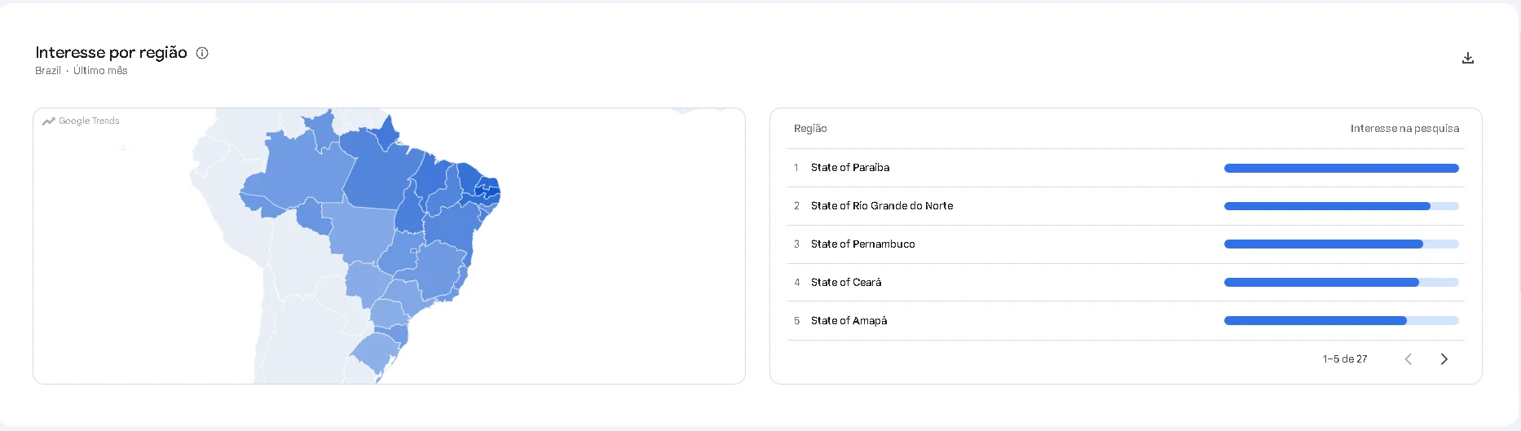Image resolution: width=1521 pixels, height=431 pixels.
Task: Click the Amapá interest bar
Action: [x=1341, y=321]
